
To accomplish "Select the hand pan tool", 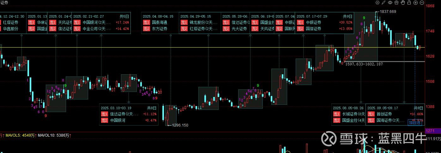I will (x=403, y=3).
